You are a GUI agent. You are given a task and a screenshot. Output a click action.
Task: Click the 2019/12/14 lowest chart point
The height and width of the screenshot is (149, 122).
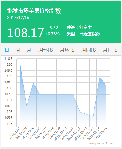(x=93, y=116)
